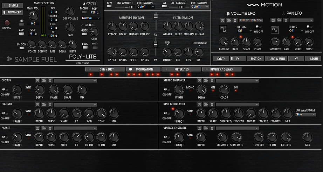Open the REVERBS / DELAYS effects tab

222,70
